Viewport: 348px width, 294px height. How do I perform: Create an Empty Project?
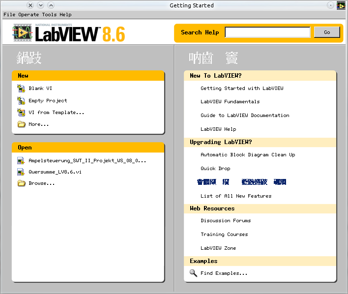(x=48, y=101)
